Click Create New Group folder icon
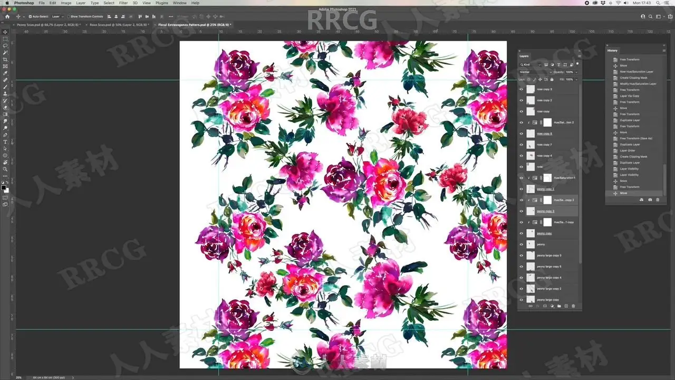The width and height of the screenshot is (675, 380). coord(559,306)
